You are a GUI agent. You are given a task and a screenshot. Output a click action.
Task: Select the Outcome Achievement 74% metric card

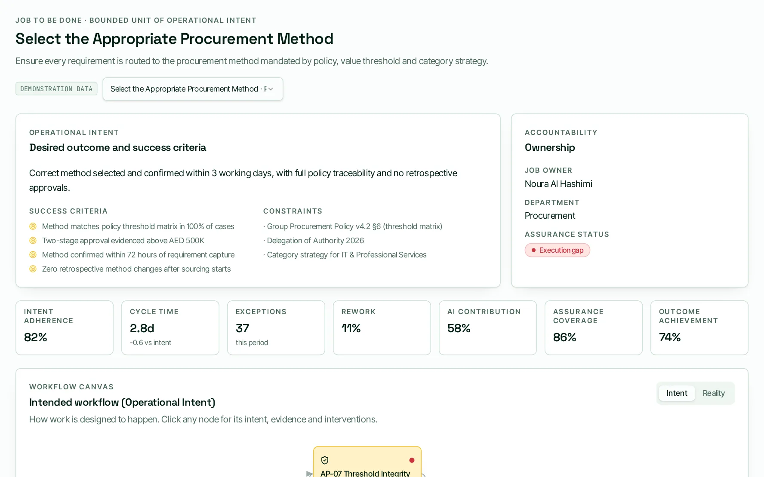(699, 328)
